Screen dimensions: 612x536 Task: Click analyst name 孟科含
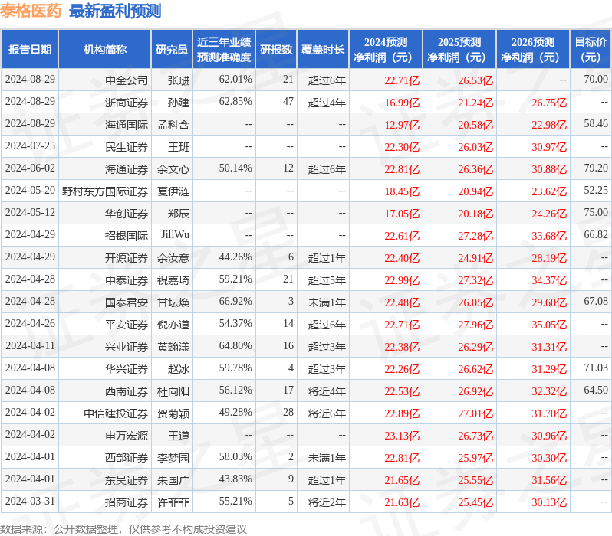click(x=173, y=125)
